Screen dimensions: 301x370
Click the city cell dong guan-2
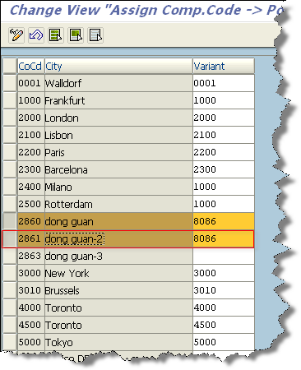click(118, 238)
